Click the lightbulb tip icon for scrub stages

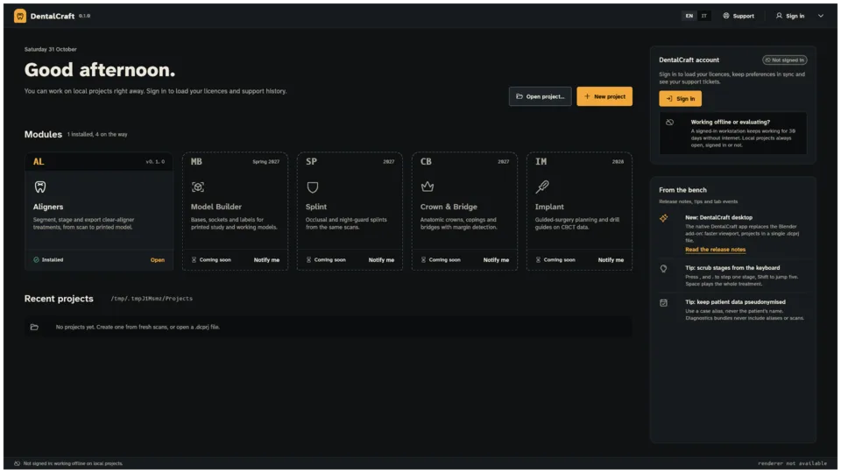(663, 269)
